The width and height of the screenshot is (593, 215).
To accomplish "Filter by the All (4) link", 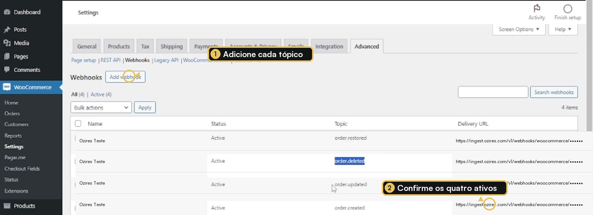I will 78,95.
